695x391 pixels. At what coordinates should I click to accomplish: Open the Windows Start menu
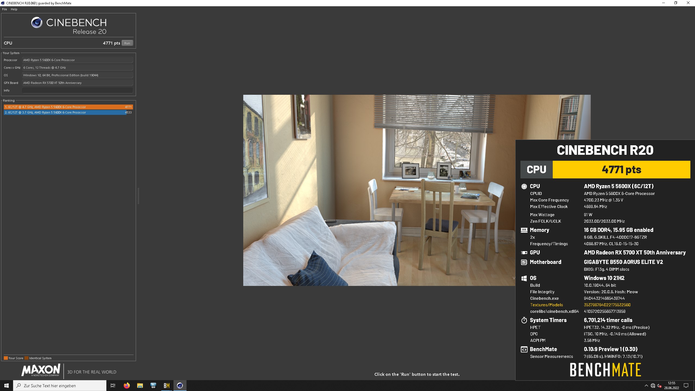[x=7, y=386]
